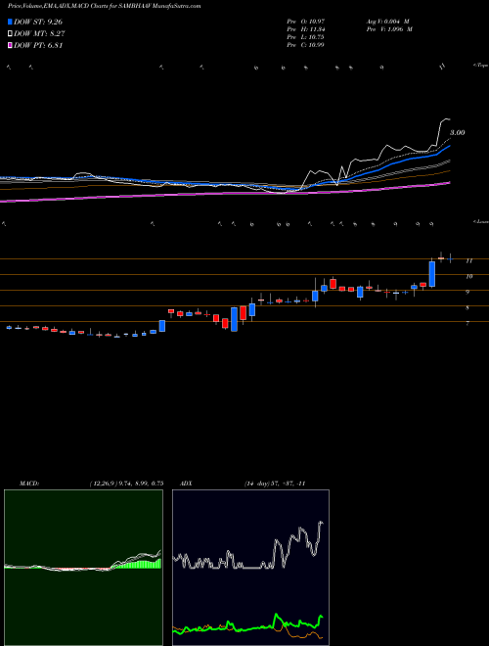Screen dimensions: 489x646
Task: Click the 'DOW MT: 8.27' legend text
Action: 39,34
